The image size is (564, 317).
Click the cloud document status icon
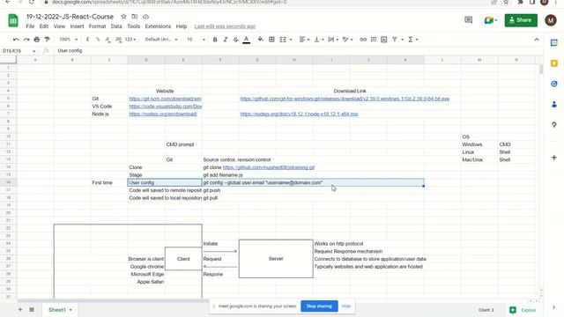[145, 17]
